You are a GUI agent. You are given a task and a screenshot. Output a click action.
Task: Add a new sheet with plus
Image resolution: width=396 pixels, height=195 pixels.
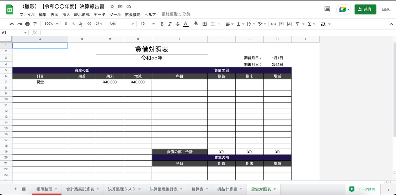(15, 189)
